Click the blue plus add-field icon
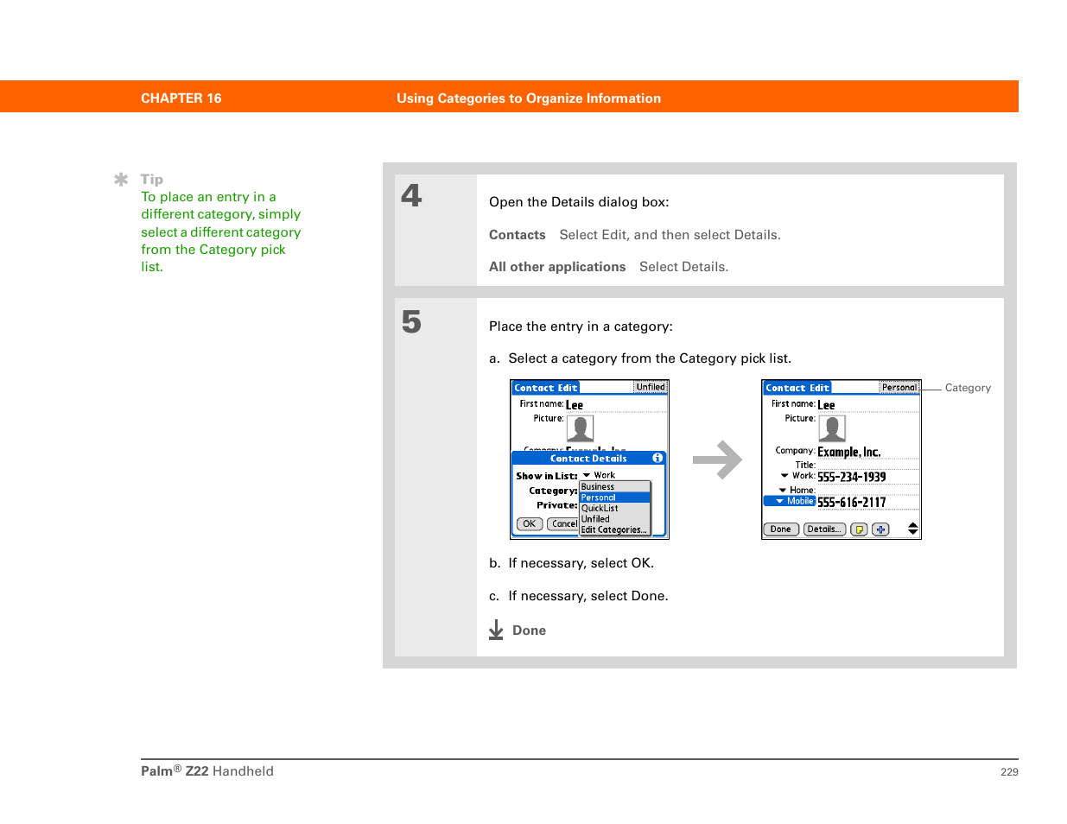This screenshot has height=824, width=1067. 880,529
